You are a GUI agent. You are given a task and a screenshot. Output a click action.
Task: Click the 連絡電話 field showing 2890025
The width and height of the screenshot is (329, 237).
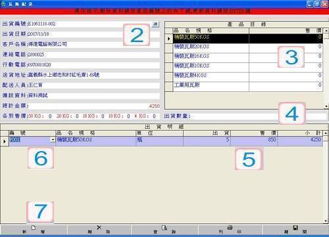pyautogui.click(x=93, y=54)
